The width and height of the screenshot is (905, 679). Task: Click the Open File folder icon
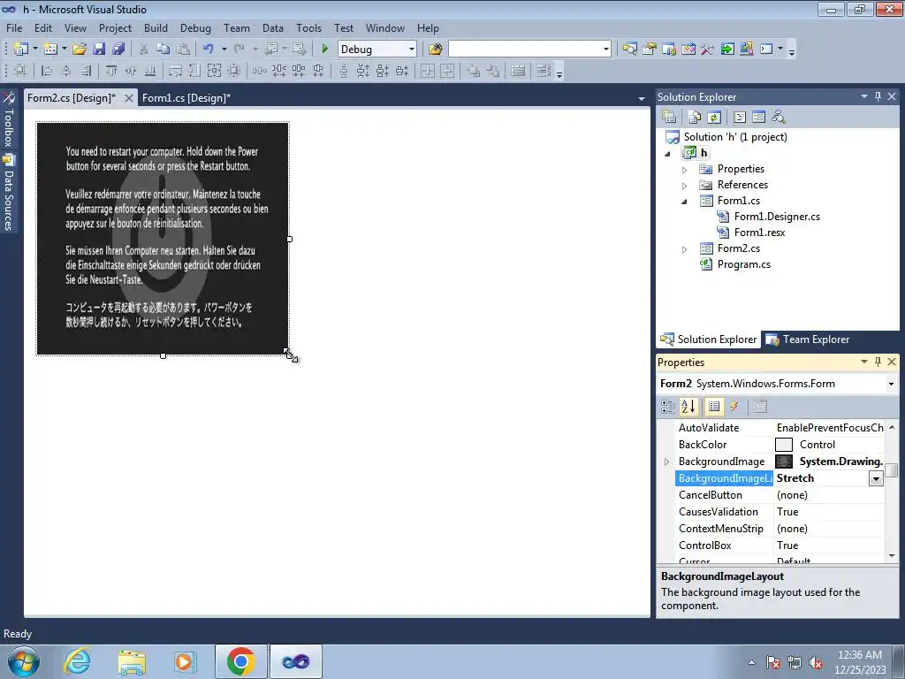pyautogui.click(x=80, y=50)
